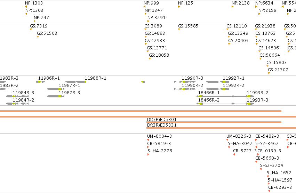Open the 11990R-3 transcript glyph
296x193 pixels.
click(185, 82)
